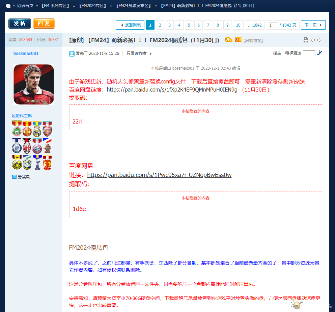
Task: Go to next thread with right arrow icon
Action: tap(319, 40)
